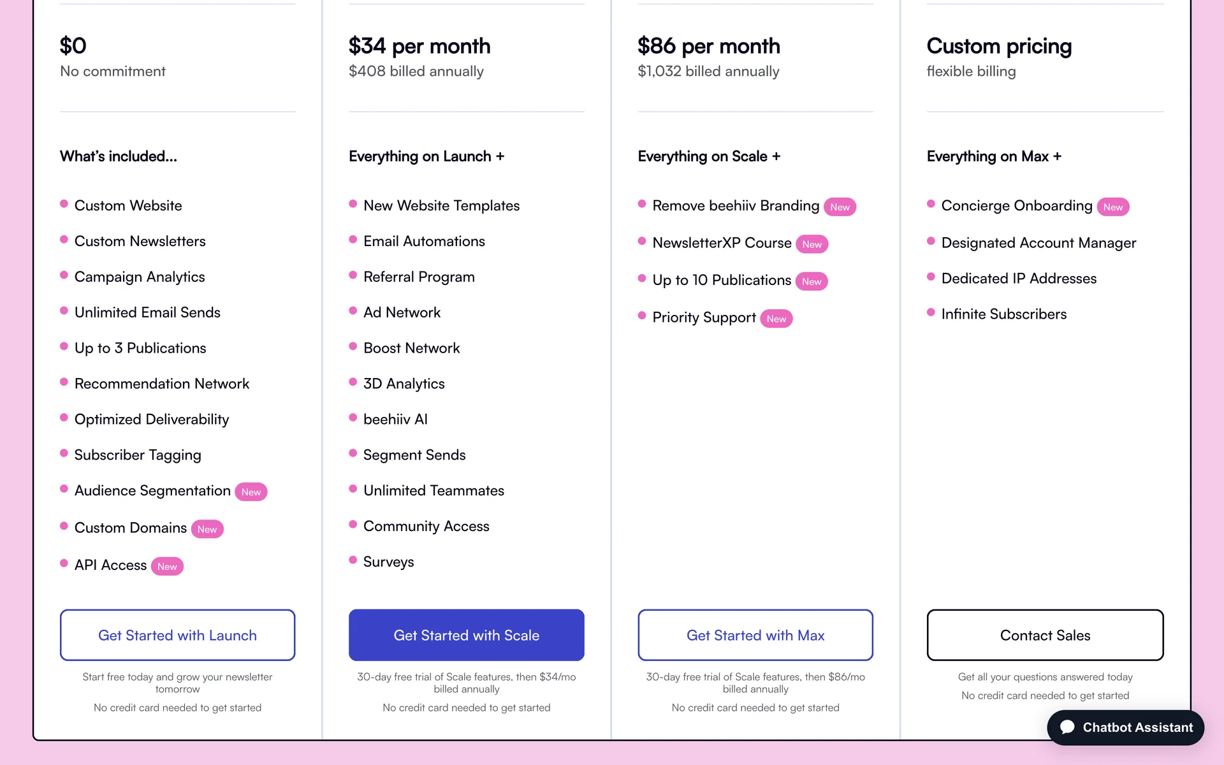1224x765 pixels.
Task: Click New badge next to Remove beehiiv Branding
Action: [x=840, y=207]
